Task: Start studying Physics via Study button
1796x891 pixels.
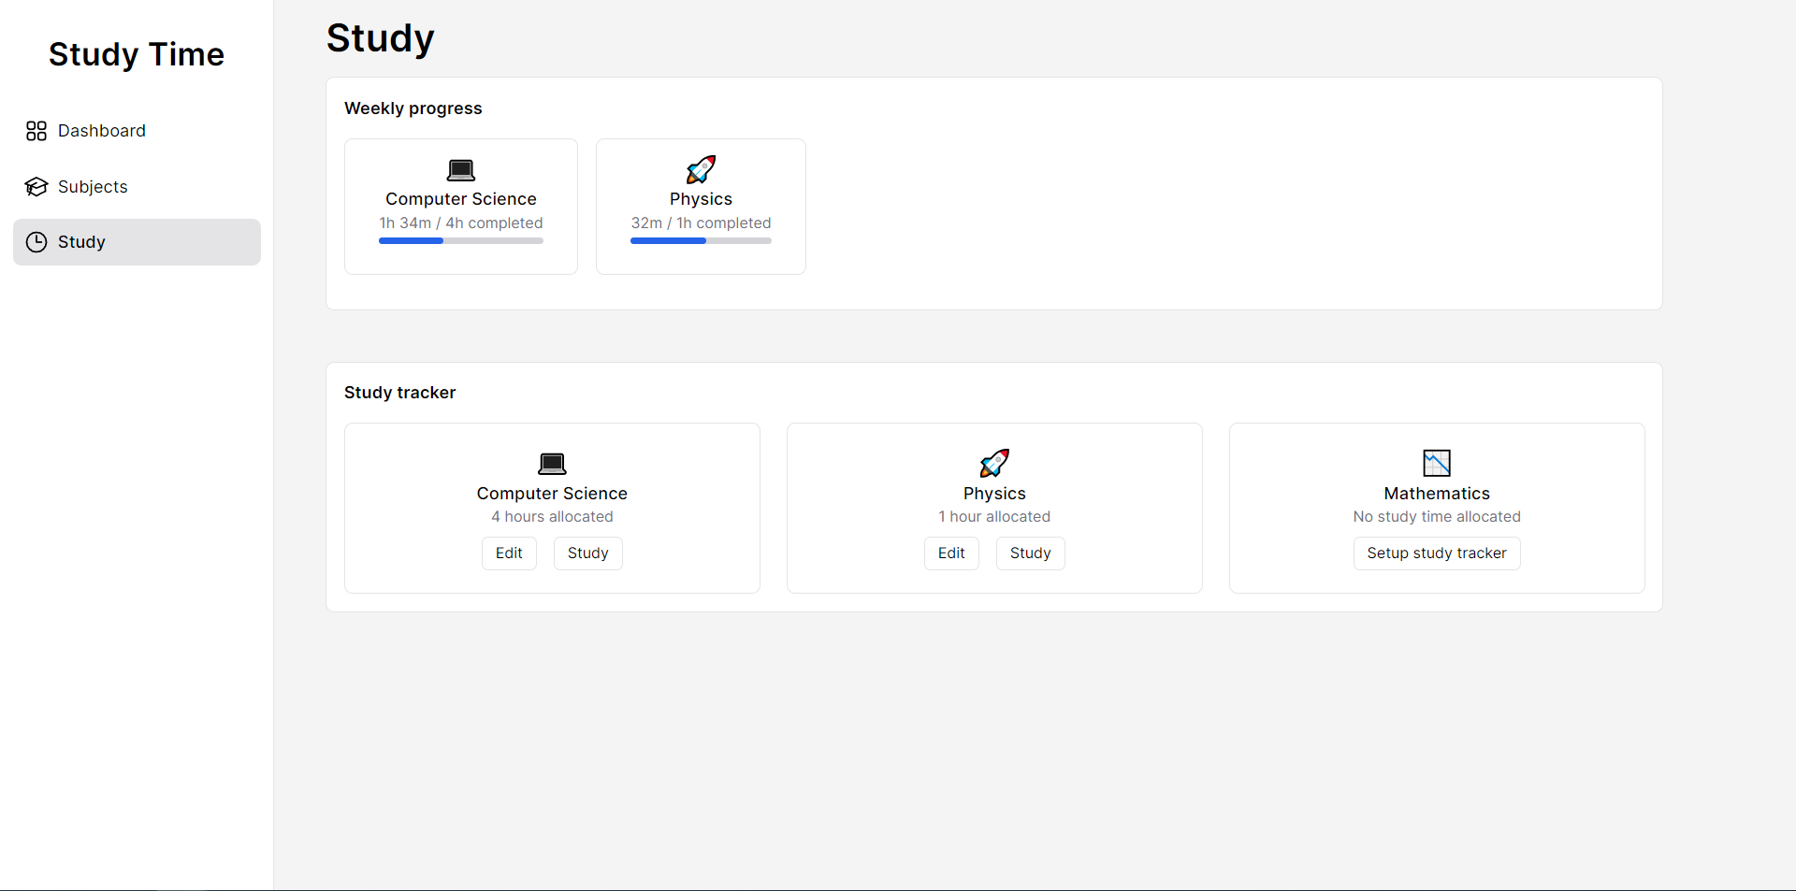Action: pos(1030,553)
